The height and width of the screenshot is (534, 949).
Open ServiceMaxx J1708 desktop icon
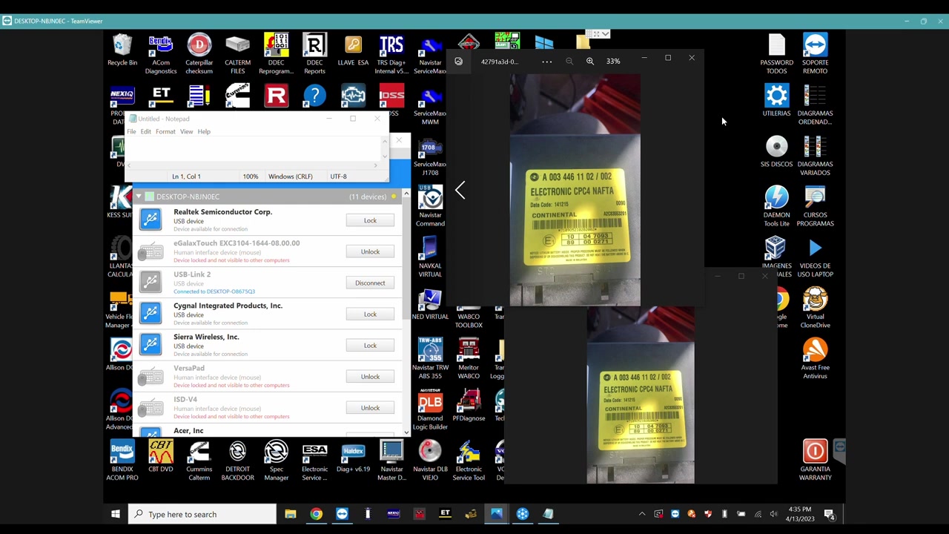click(x=430, y=156)
